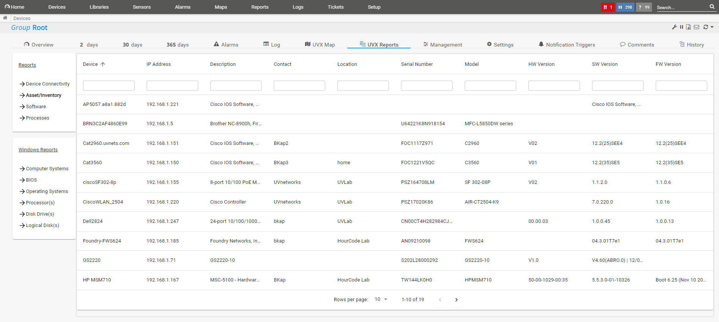
Task: Open the Logs menu
Action: [x=298, y=7]
